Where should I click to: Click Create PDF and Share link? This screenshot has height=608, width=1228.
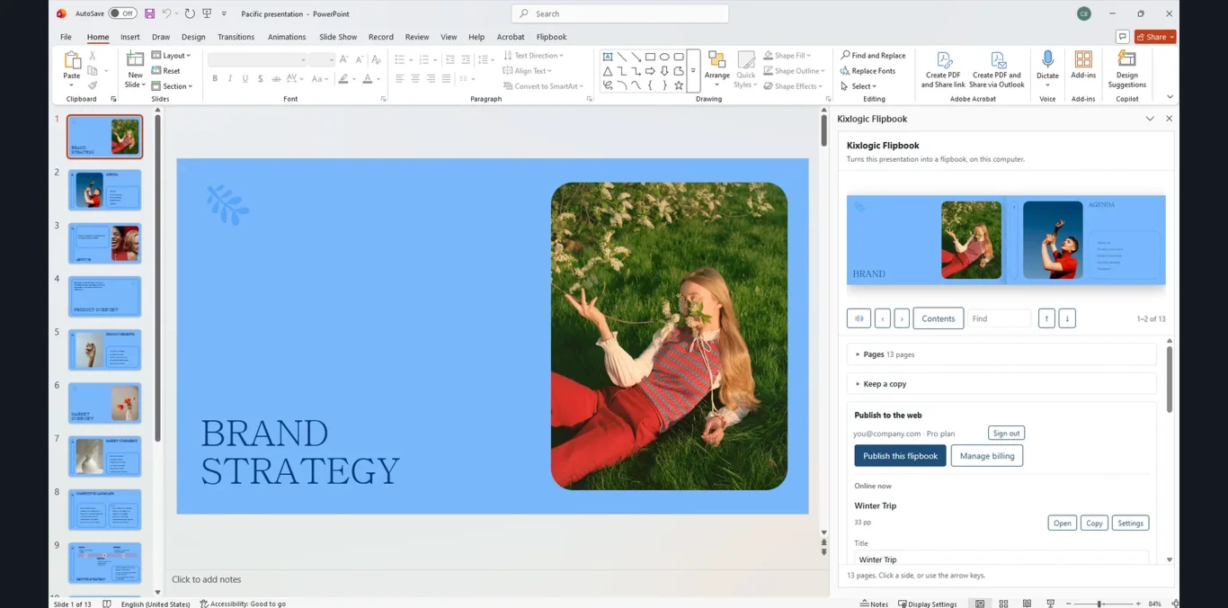[x=943, y=69]
